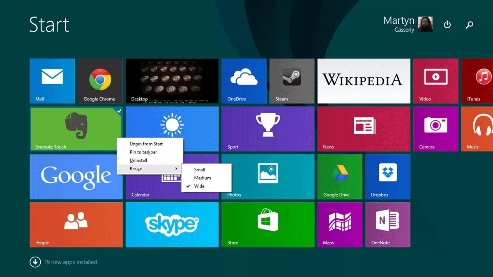The height and width of the screenshot is (277, 493).
Task: Click the Martyn user name
Action: (399, 21)
